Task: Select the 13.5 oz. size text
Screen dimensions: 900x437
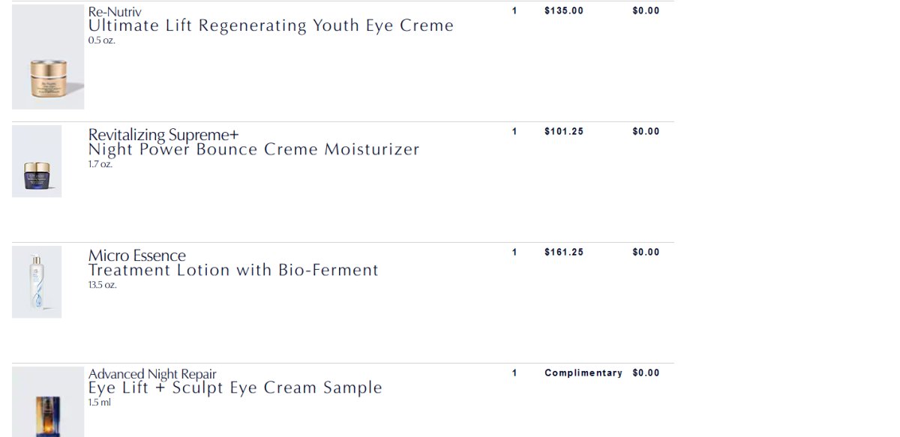Action: 103,285
